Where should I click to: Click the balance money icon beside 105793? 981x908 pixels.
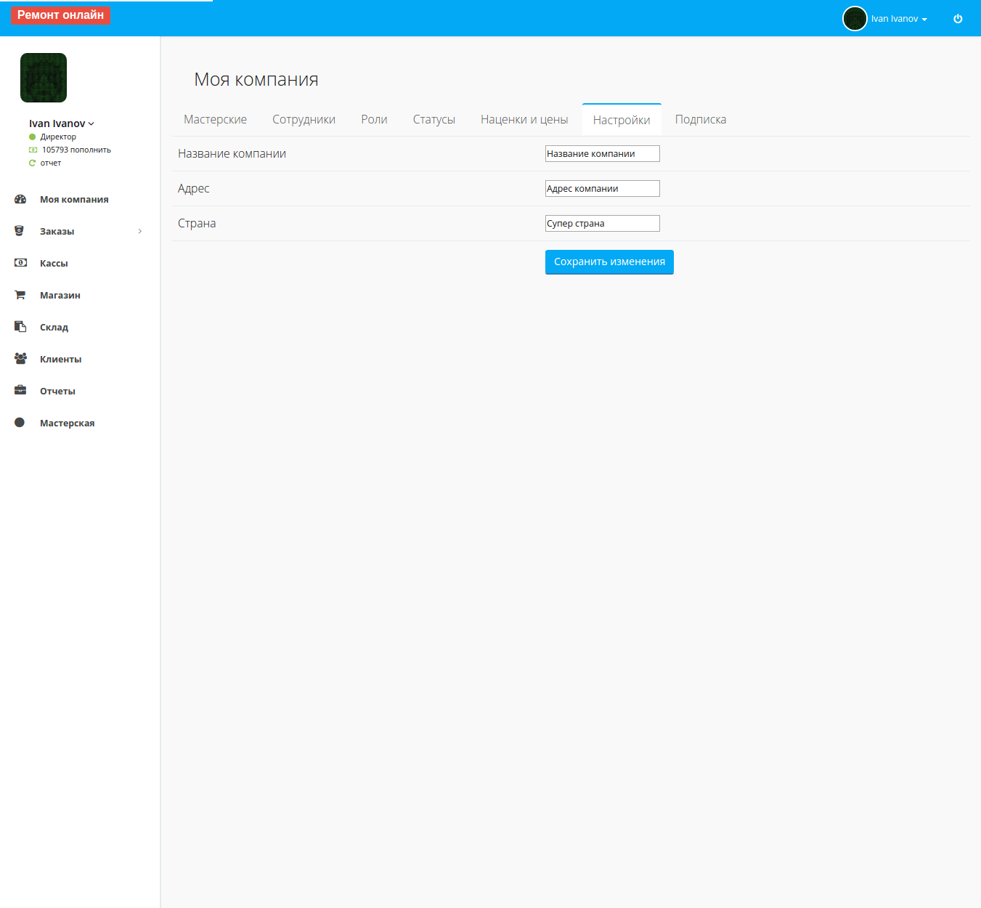pos(33,150)
